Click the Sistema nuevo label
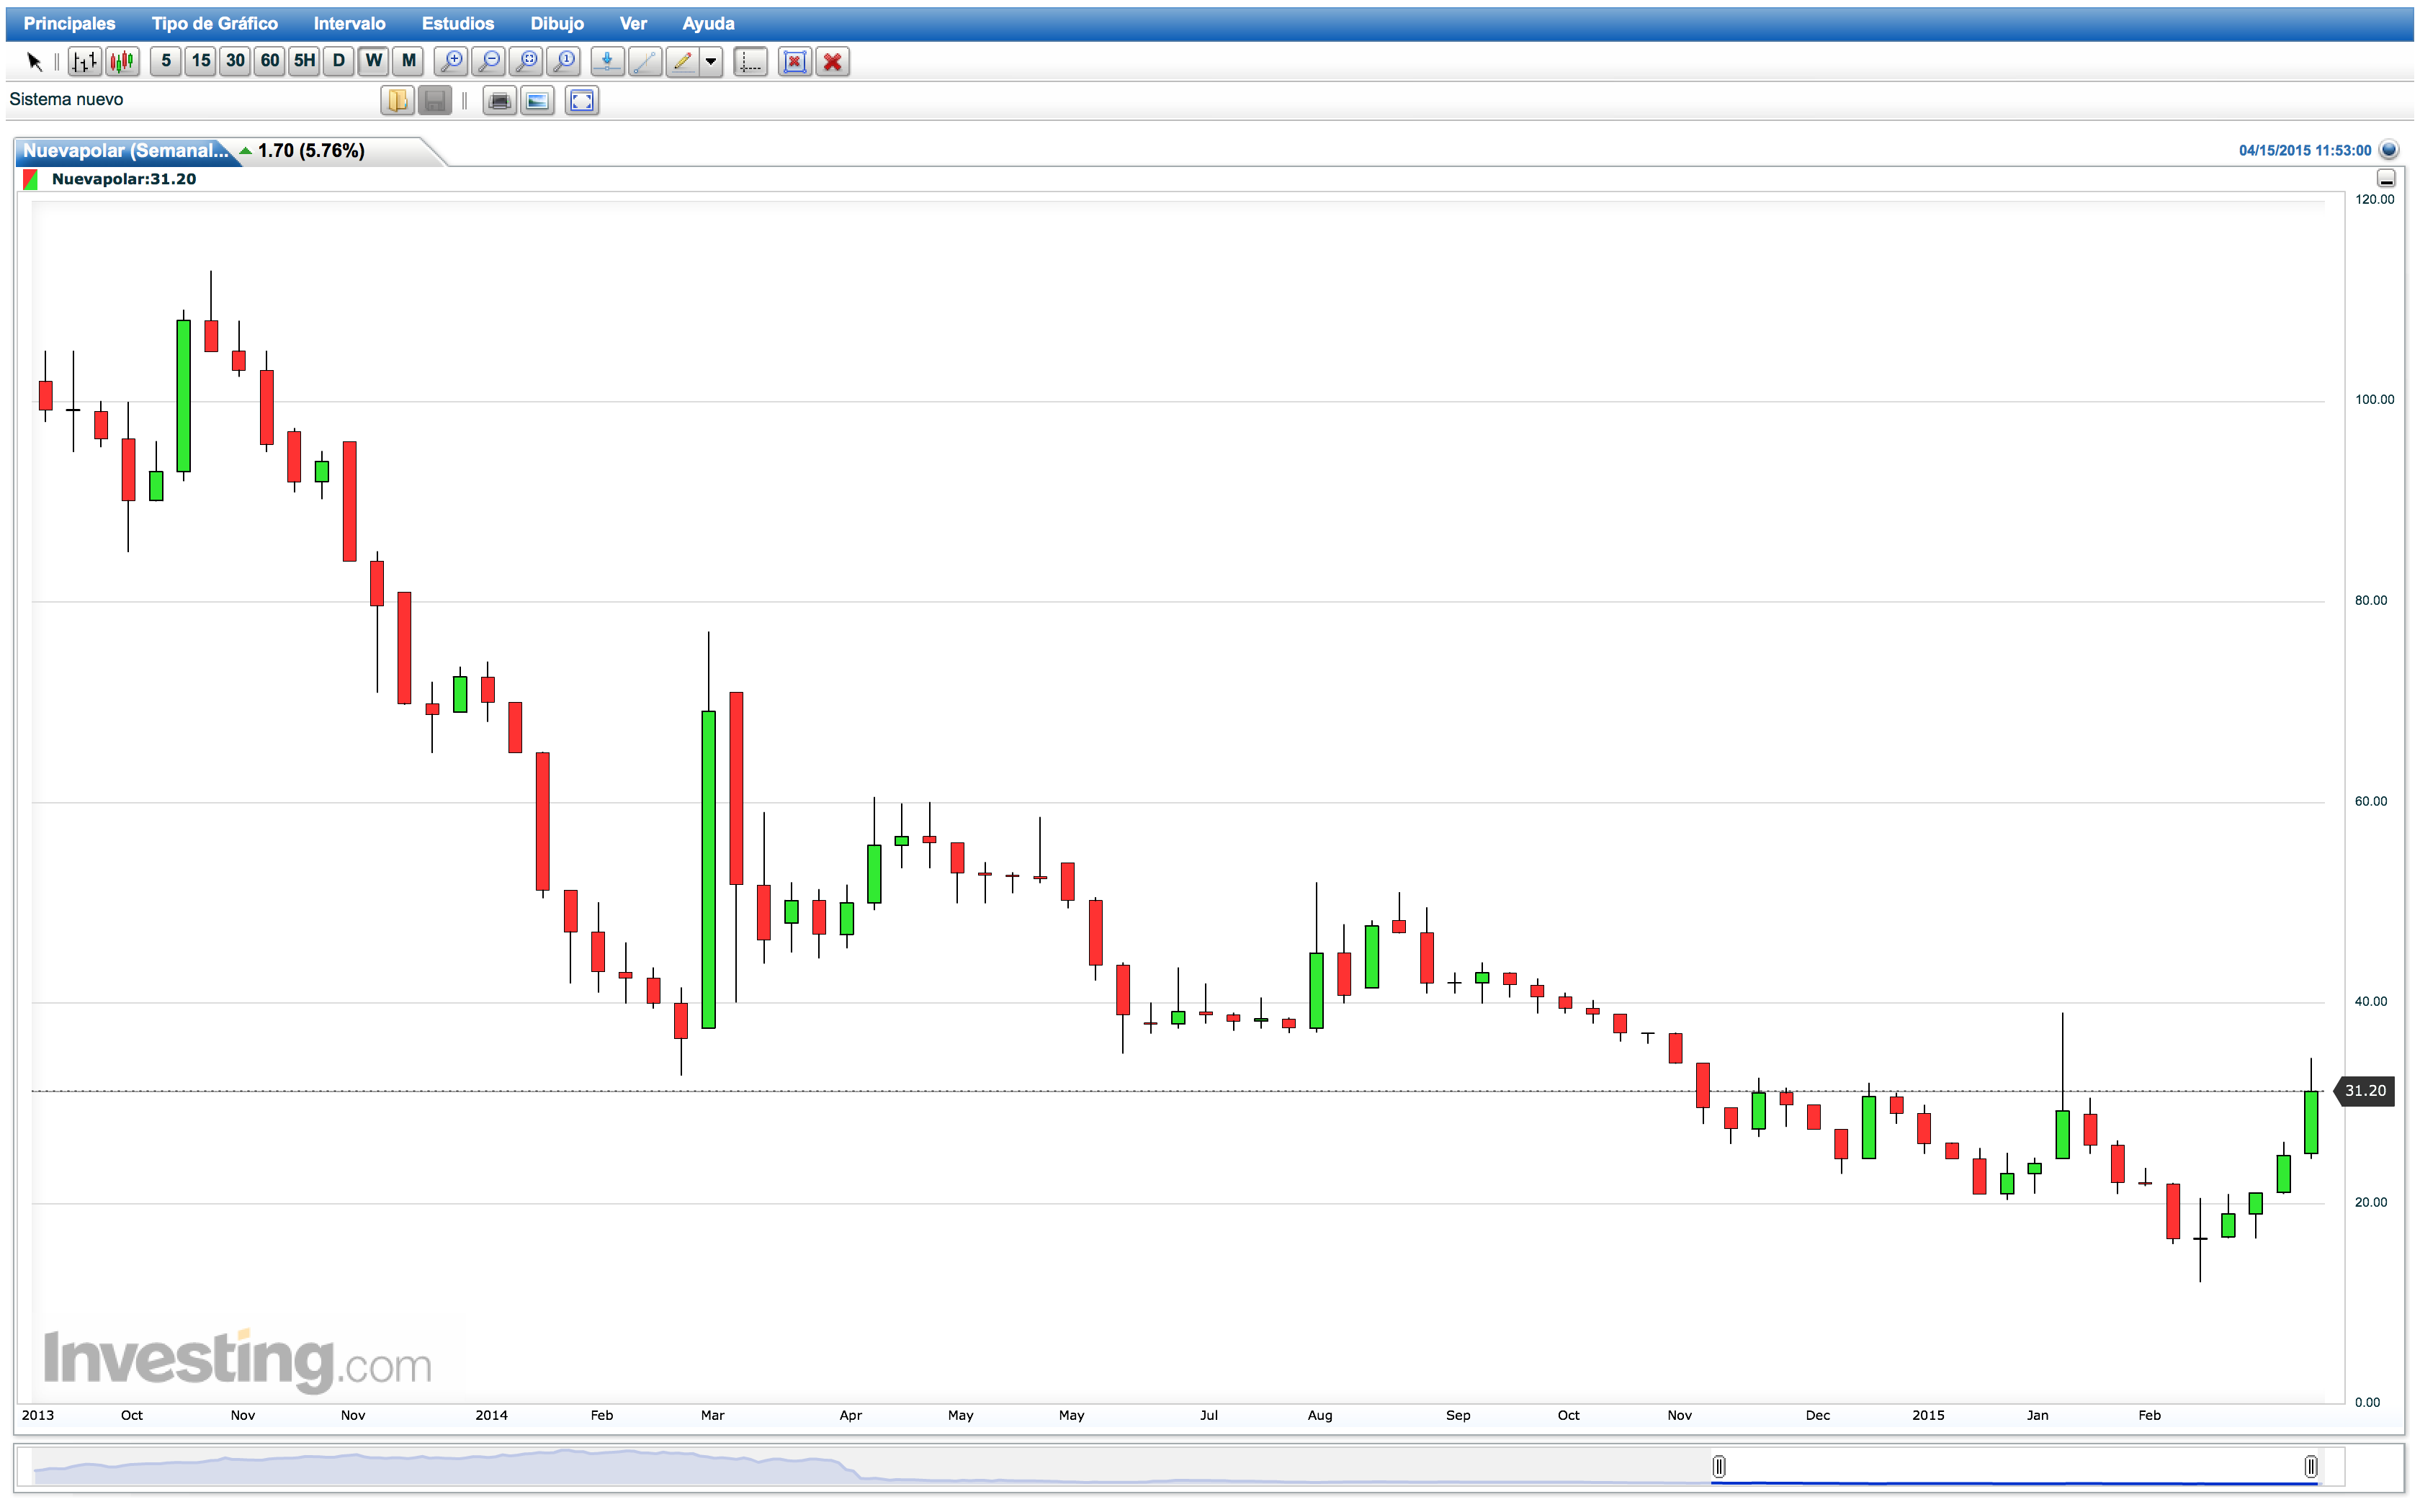Screen dimensions: 2420x1512 [66, 99]
